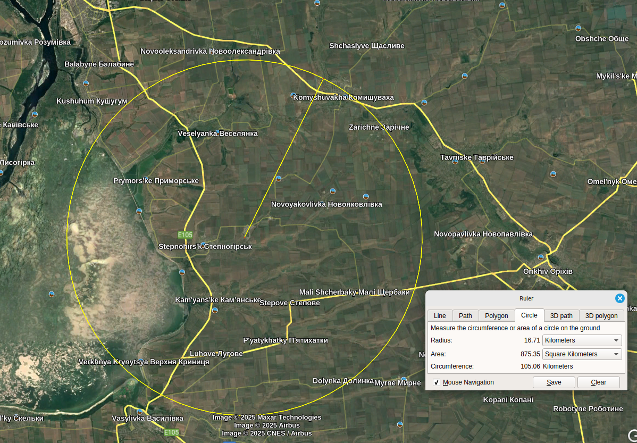Select the Circle tab in Ruler

coord(529,315)
